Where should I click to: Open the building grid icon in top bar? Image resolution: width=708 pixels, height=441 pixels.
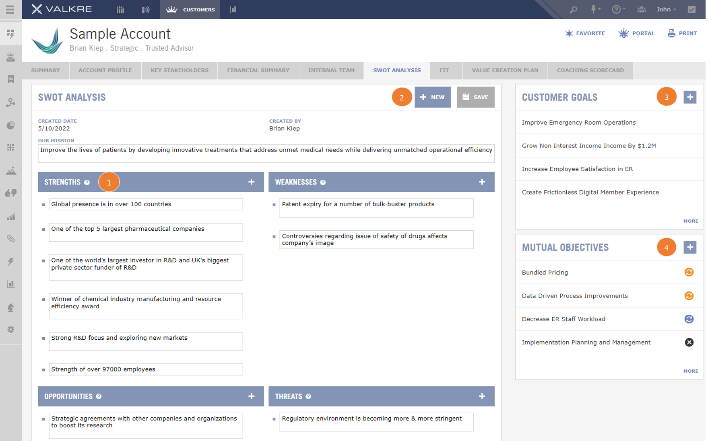point(120,9)
